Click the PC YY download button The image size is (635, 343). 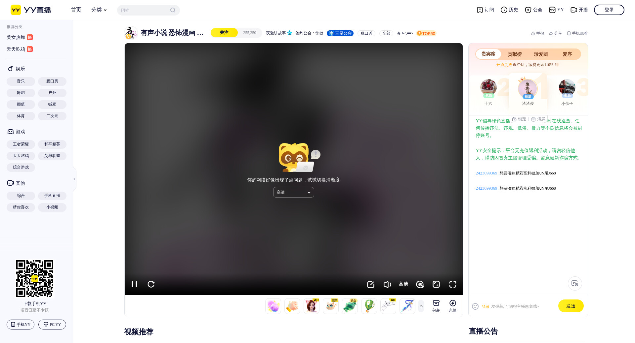point(52,325)
